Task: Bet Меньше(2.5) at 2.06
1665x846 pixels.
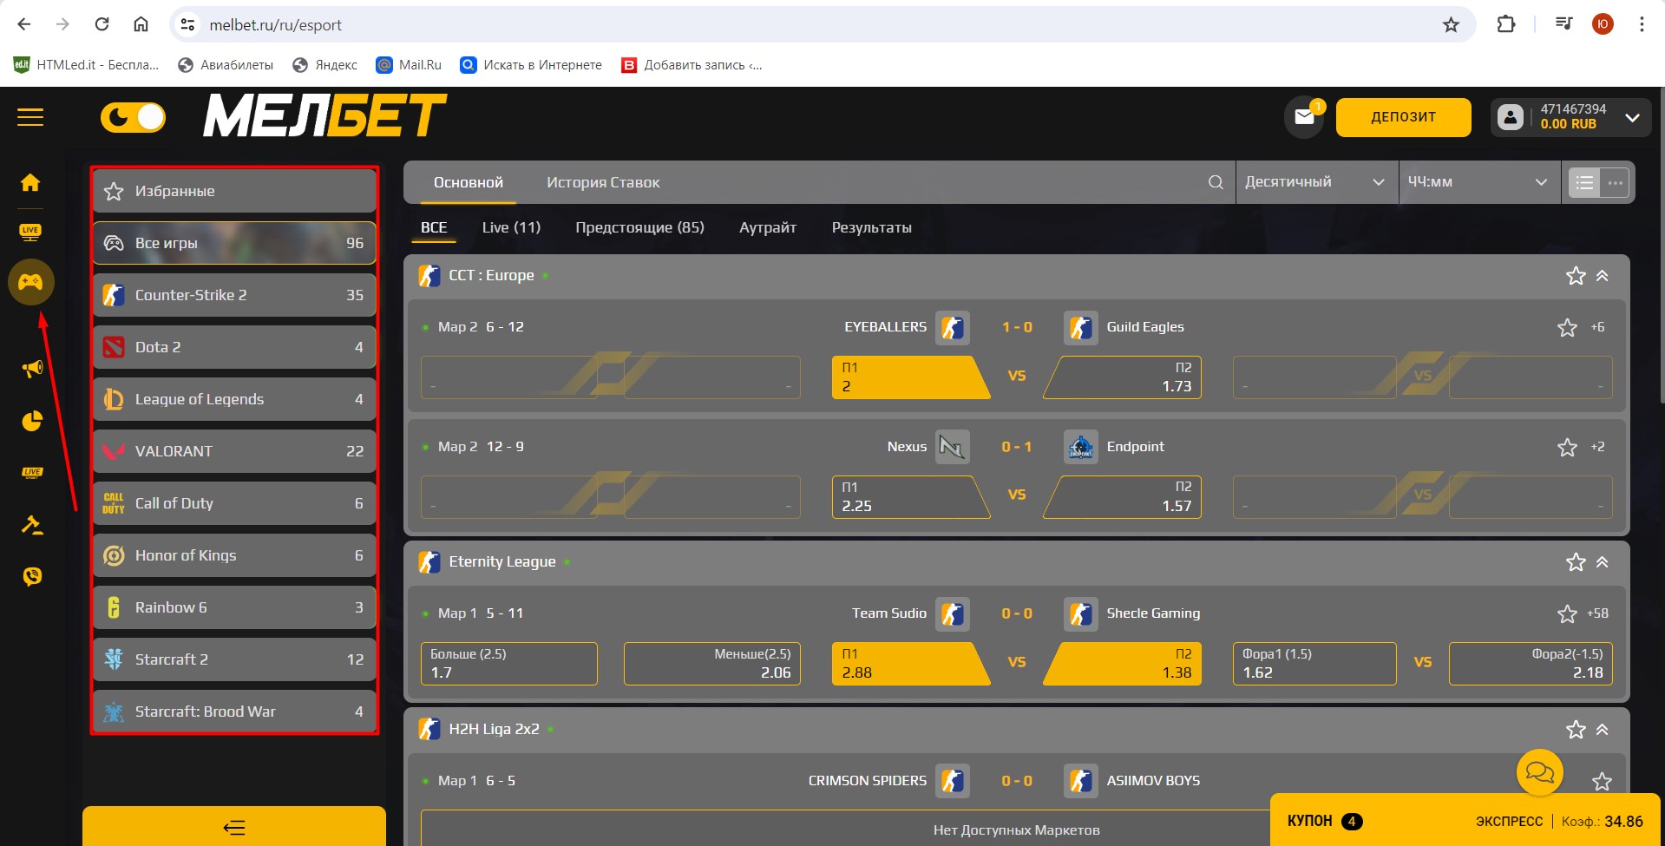Action: pos(712,664)
